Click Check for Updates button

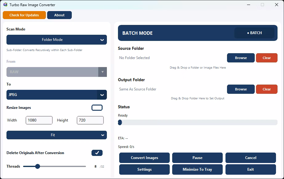(24, 15)
